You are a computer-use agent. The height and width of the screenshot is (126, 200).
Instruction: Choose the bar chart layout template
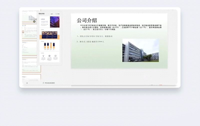(49, 46)
